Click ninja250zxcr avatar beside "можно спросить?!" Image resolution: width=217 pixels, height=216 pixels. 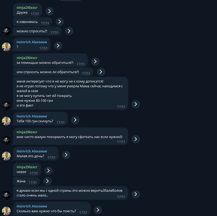(6, 31)
